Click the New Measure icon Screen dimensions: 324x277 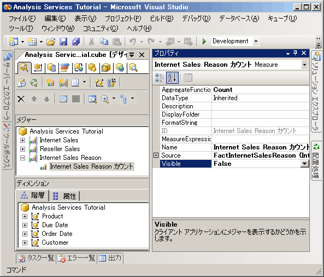tap(50, 83)
